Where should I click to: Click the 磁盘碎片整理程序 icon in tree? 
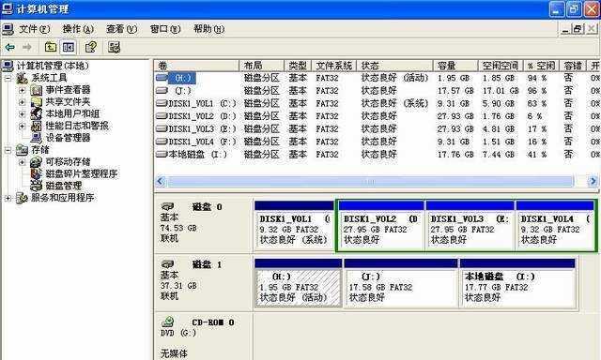point(36,173)
